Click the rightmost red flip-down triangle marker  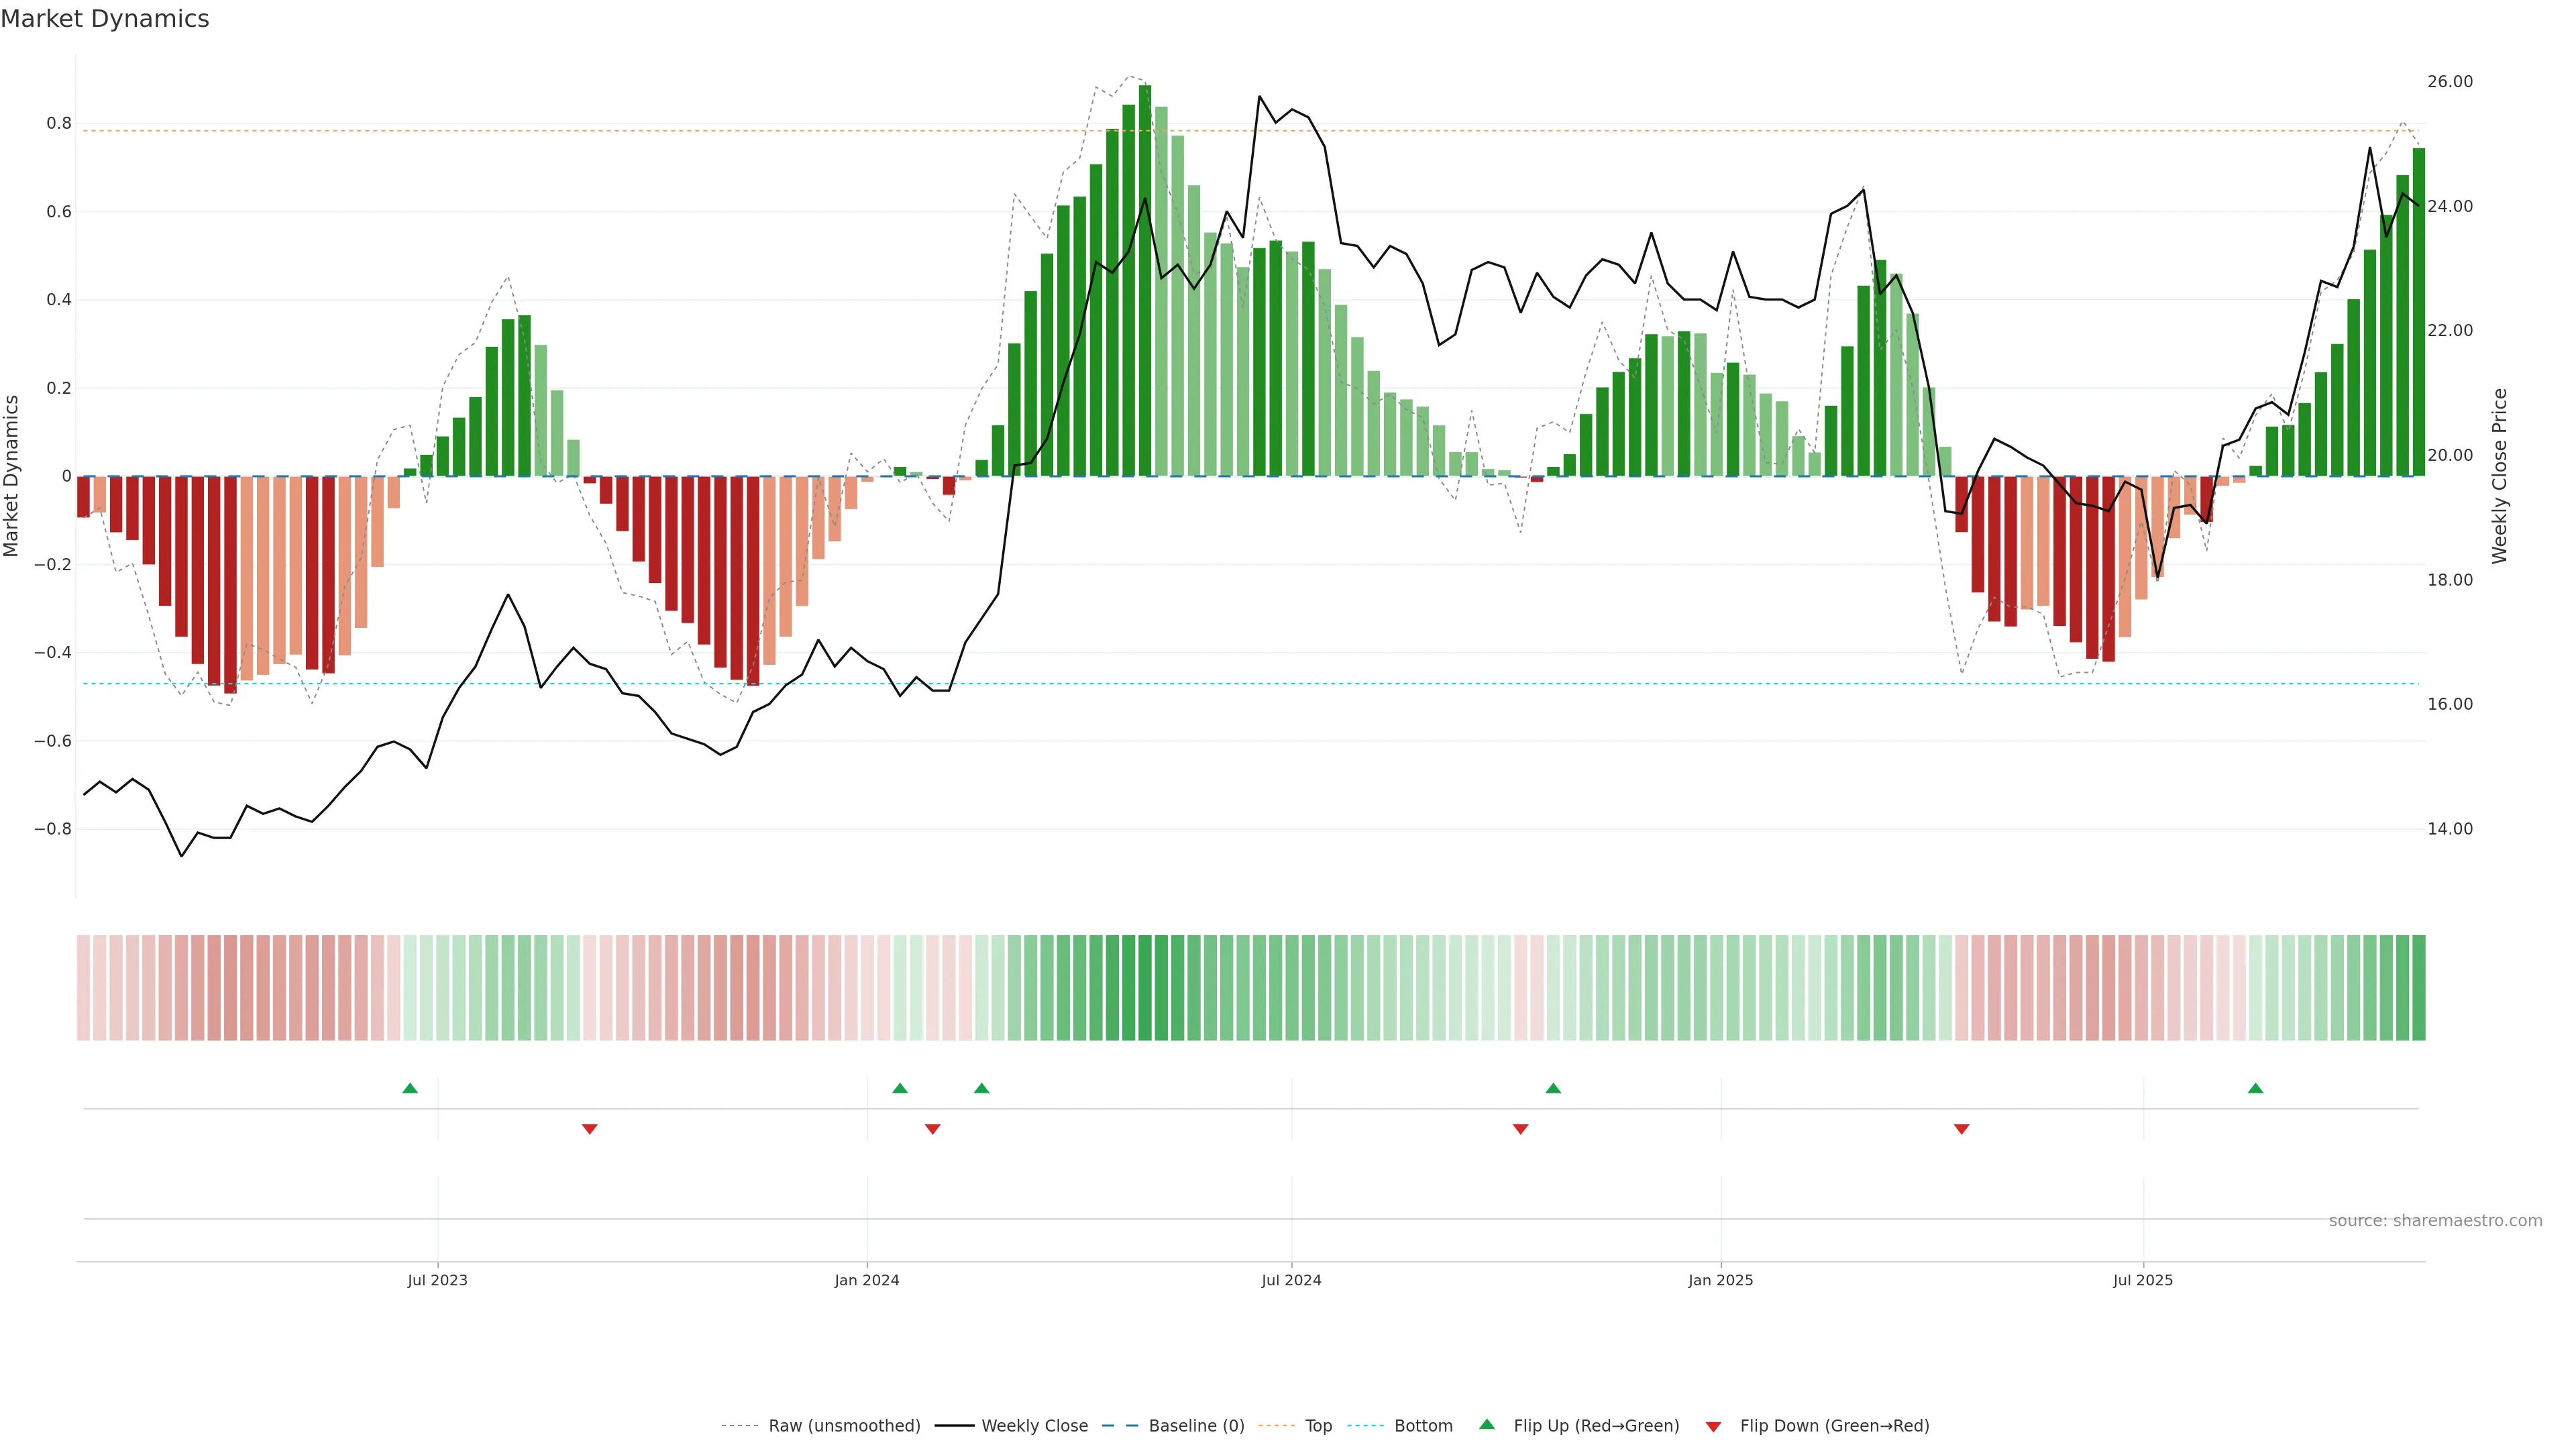click(1961, 1129)
